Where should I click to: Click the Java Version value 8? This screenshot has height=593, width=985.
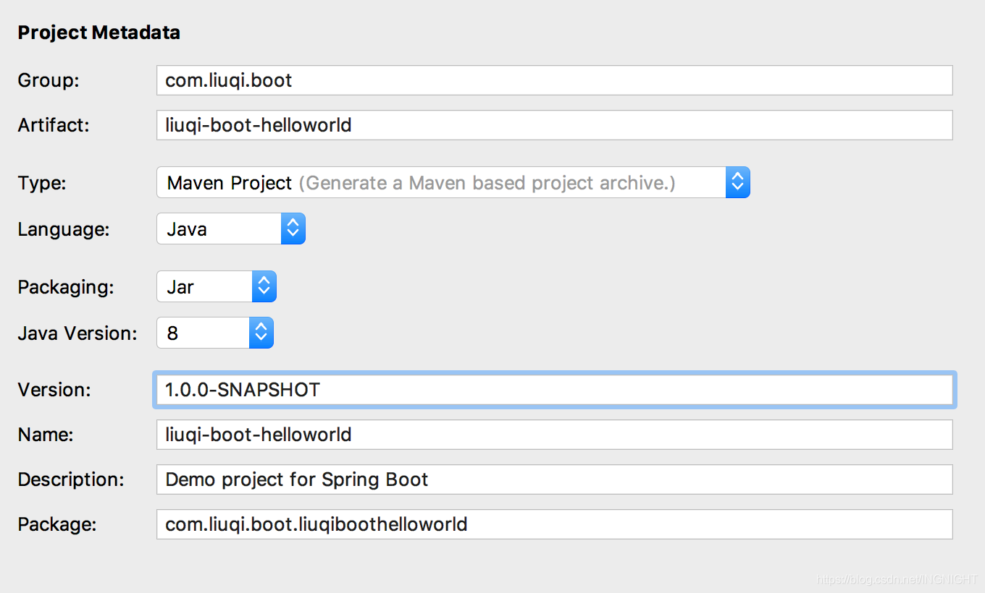[x=172, y=333]
